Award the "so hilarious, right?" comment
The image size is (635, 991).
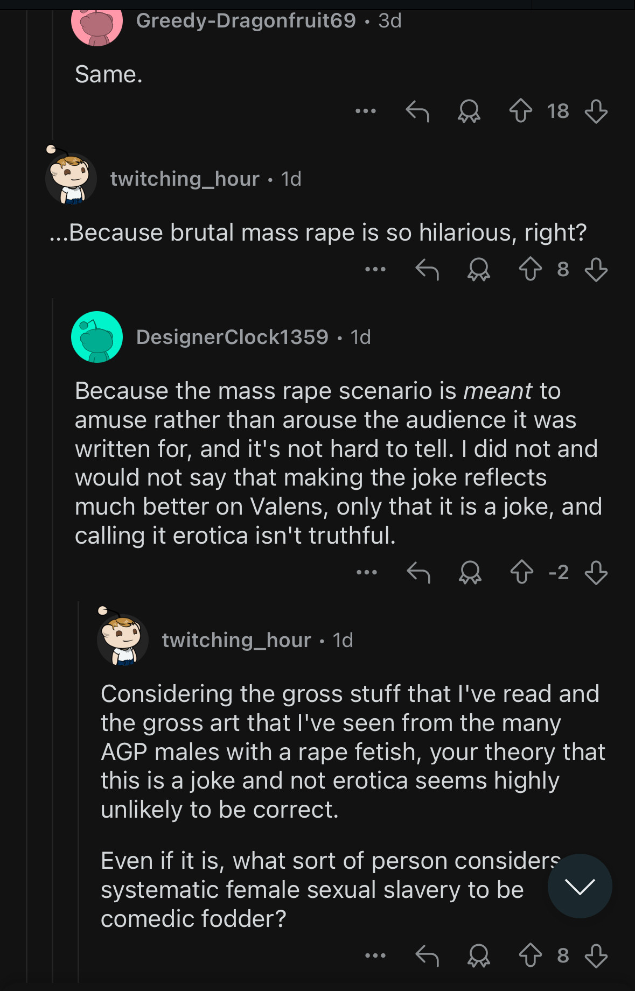(x=478, y=269)
